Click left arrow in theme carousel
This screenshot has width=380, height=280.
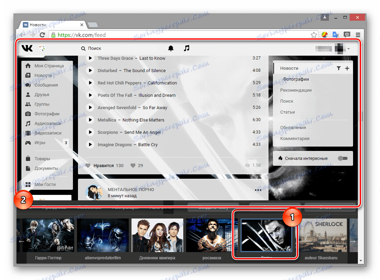click(x=22, y=241)
